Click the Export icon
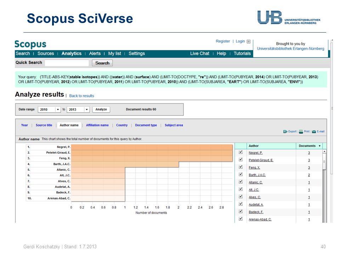This screenshot has height=255, width=340. click(x=285, y=131)
